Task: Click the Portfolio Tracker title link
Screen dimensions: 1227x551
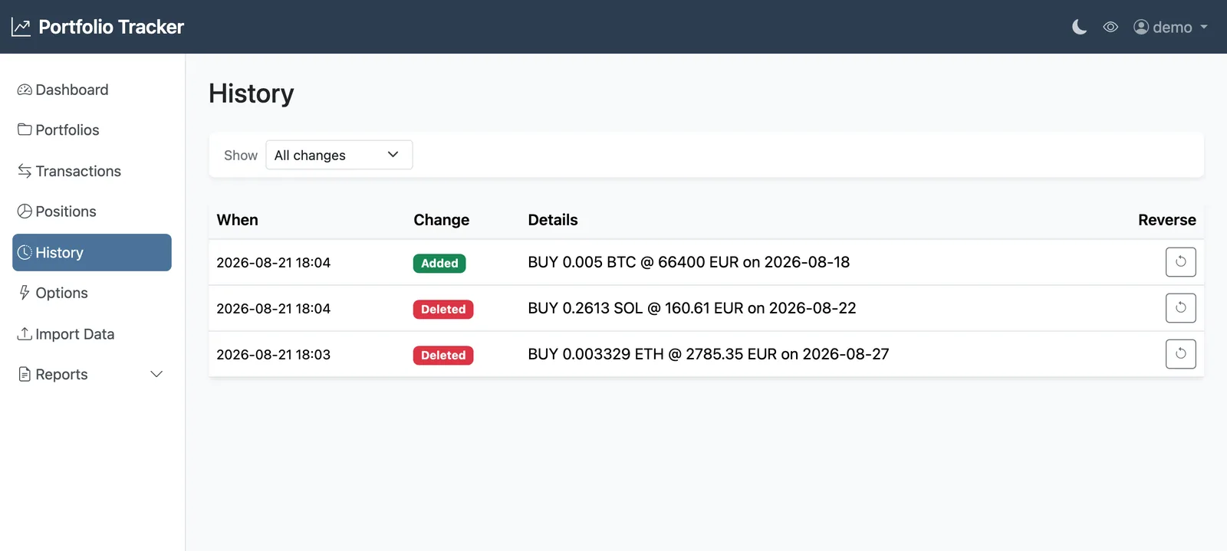Action: 111,27
